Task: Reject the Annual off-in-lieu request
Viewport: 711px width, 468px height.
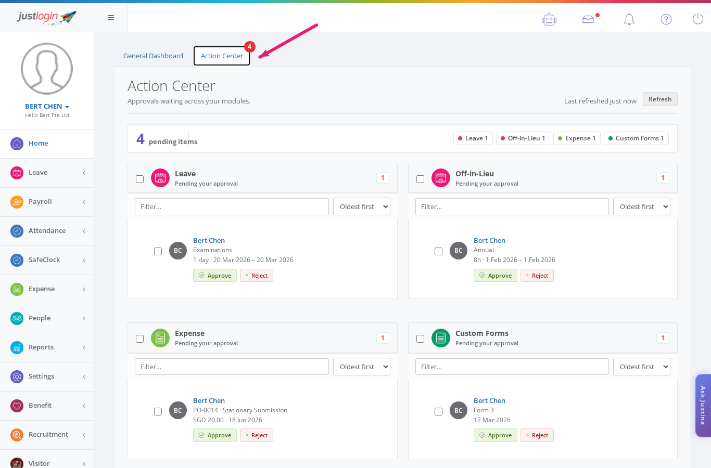Action: point(537,276)
